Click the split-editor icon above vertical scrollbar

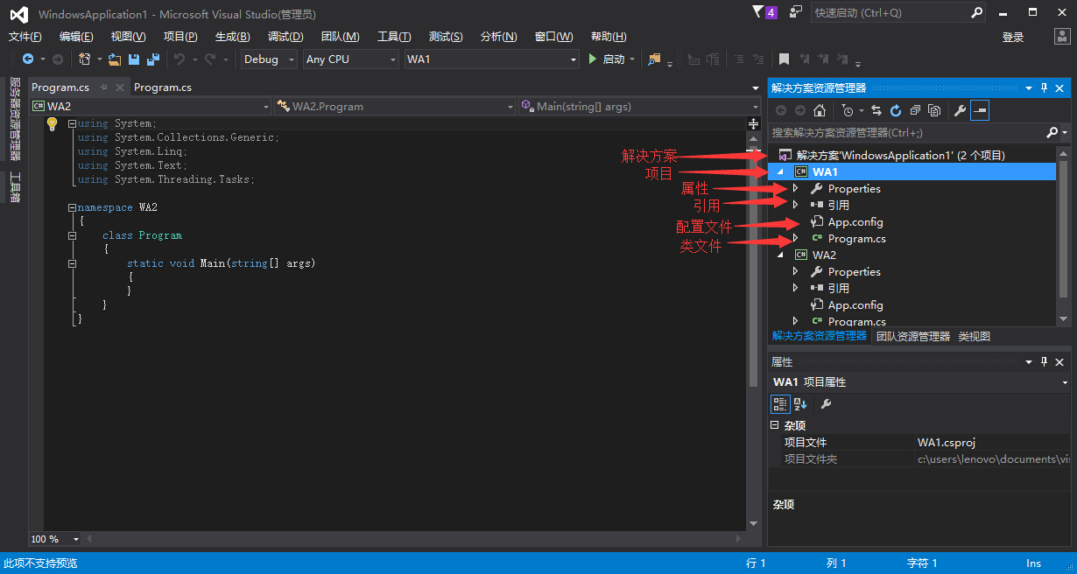pyautogui.click(x=754, y=123)
